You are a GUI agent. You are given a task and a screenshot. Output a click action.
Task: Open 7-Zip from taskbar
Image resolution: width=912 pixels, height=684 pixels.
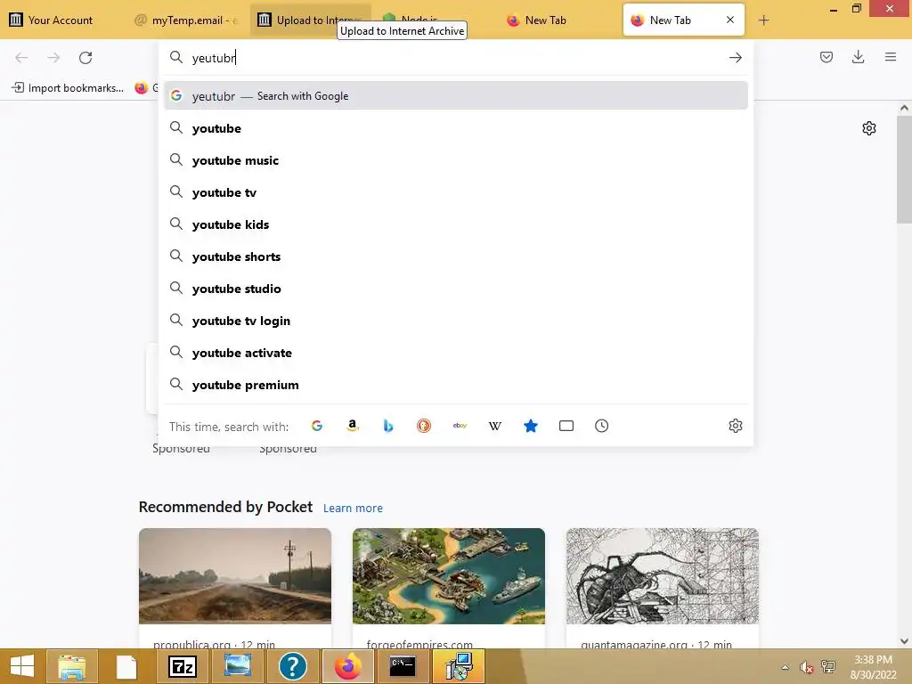(x=182, y=666)
